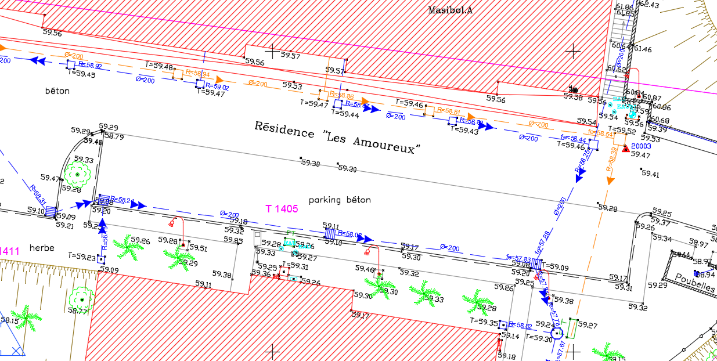Image resolution: width=717 pixels, height=361 pixels.
Task: Select the magenta T 1405 parcel label
Action: [x=282, y=209]
